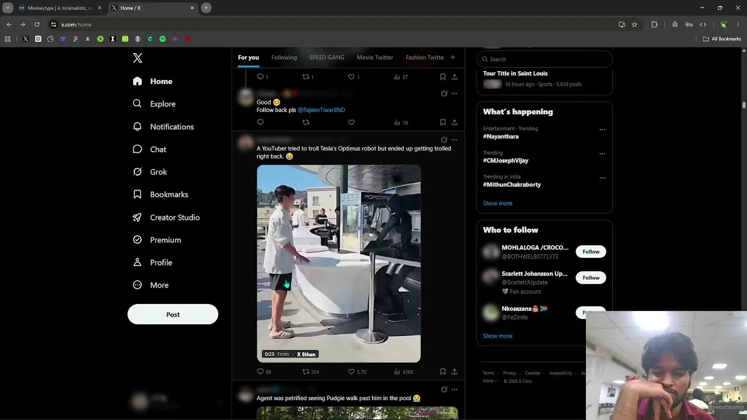Click the X search field

click(x=544, y=59)
